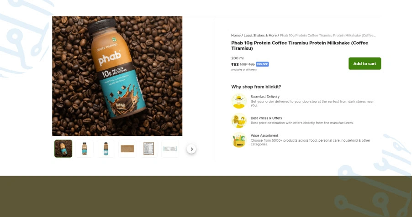
Task: Open the sixth thumbnail with white label strip
Action: (170, 149)
